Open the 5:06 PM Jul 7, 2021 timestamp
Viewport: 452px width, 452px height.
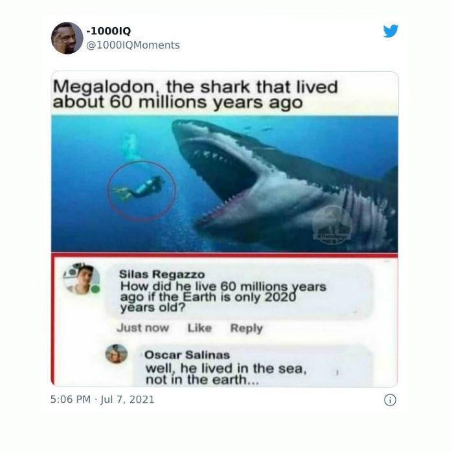(102, 400)
